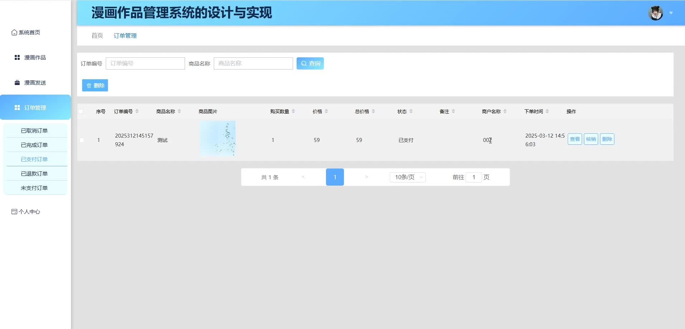
Task: Click the grid icon next to 订单管理
Action: (x=17, y=108)
